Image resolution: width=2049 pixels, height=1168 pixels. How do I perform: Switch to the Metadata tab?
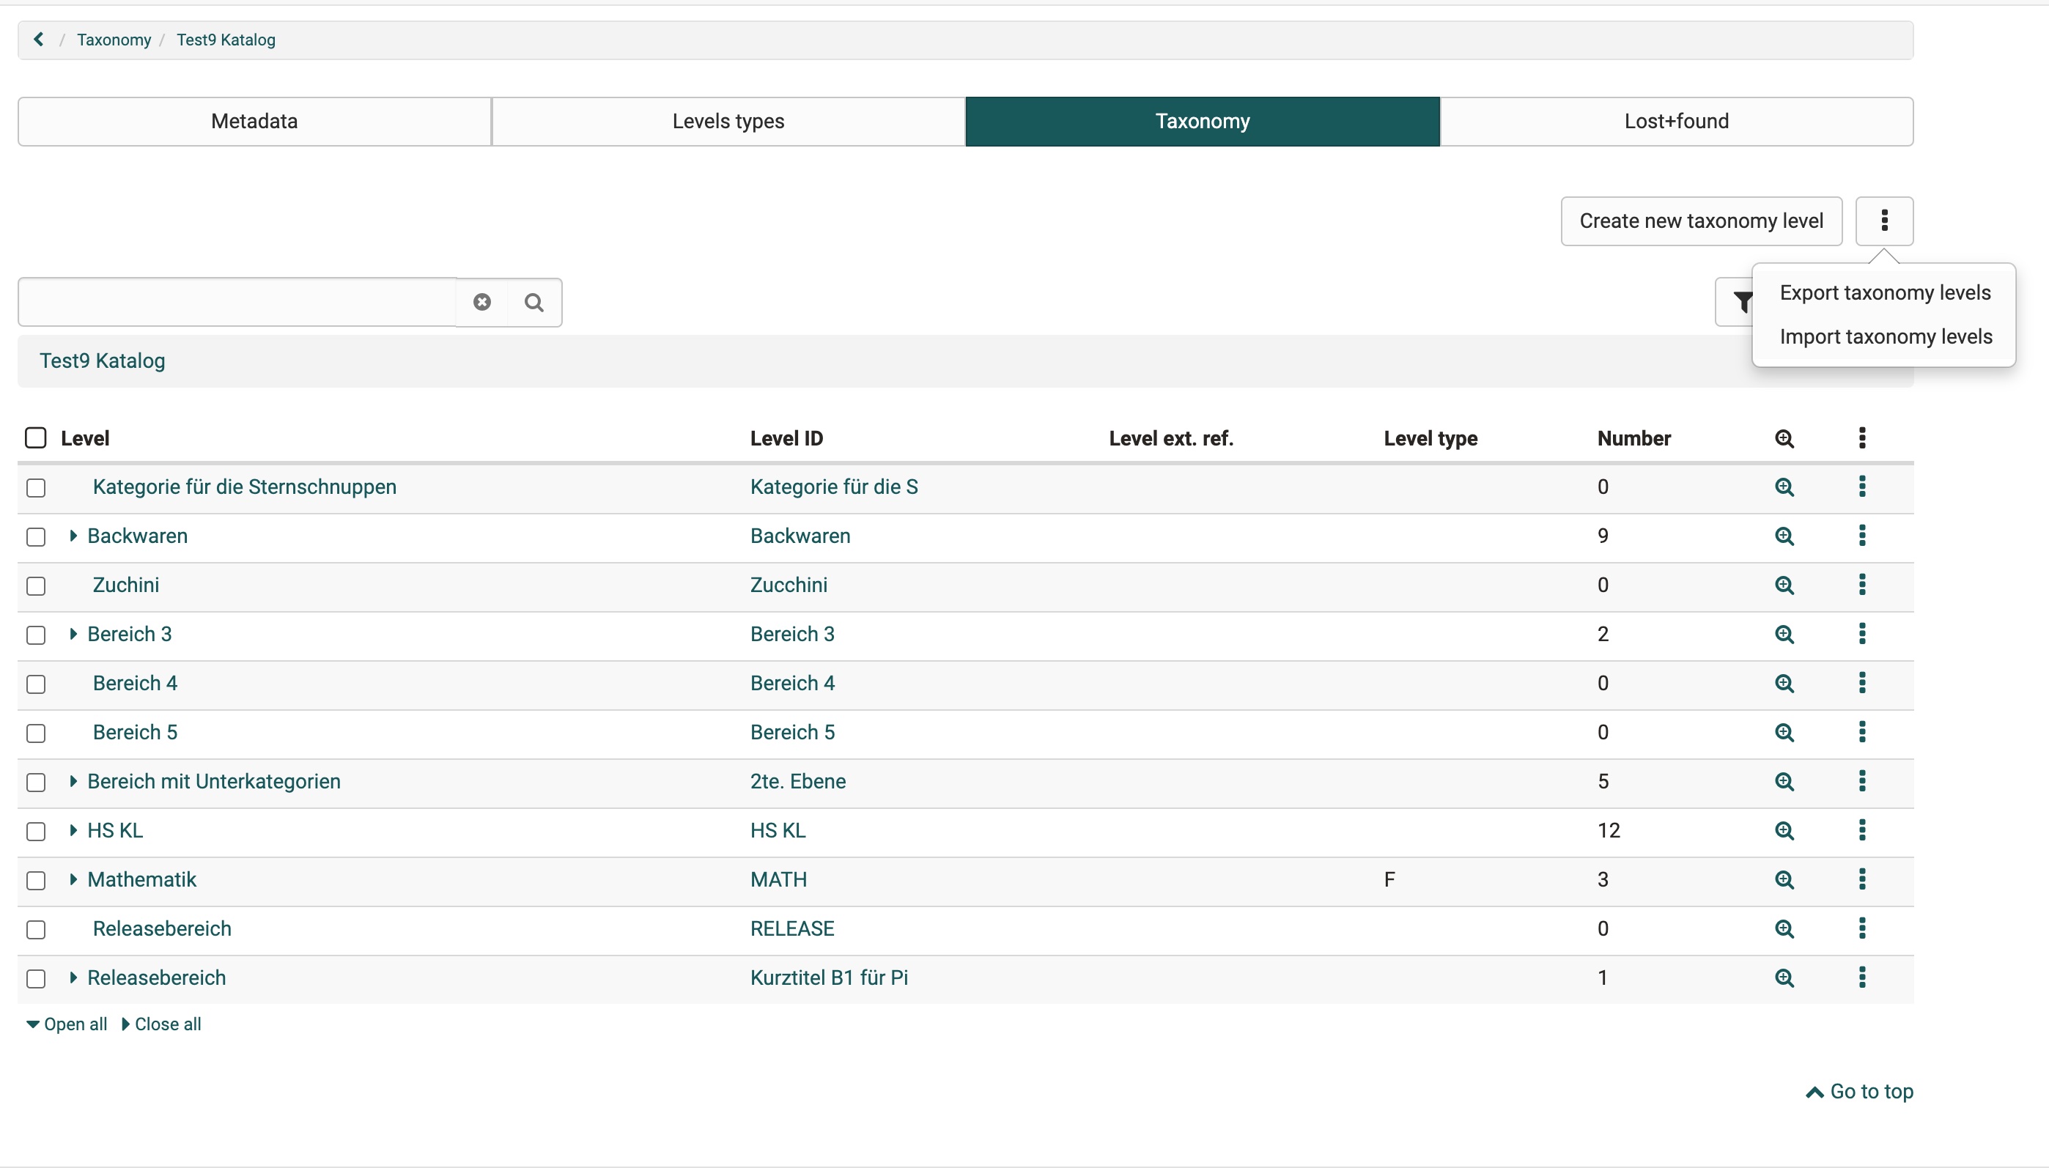[x=254, y=121]
